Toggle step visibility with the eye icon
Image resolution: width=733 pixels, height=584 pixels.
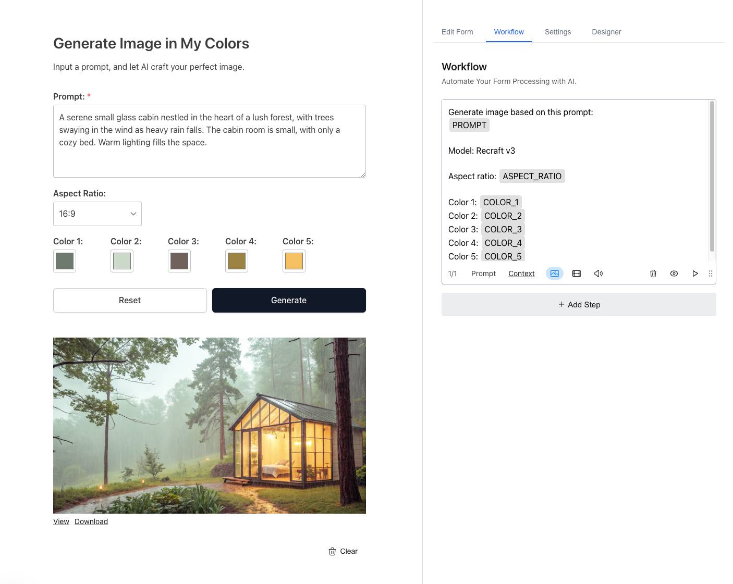coord(674,274)
